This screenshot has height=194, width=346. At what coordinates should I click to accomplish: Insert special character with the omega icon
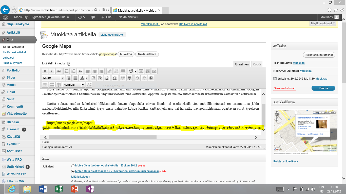point(115,78)
